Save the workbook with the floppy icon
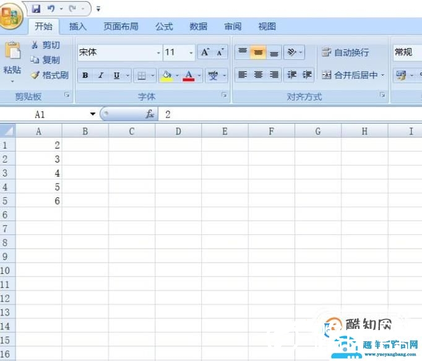Screen dimensions: 422x361 (36, 9)
